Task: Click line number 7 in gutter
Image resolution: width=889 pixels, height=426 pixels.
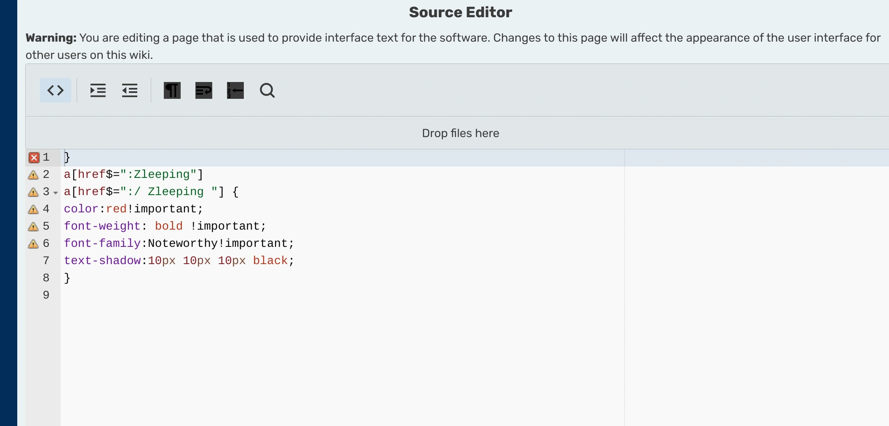Action: (46, 261)
